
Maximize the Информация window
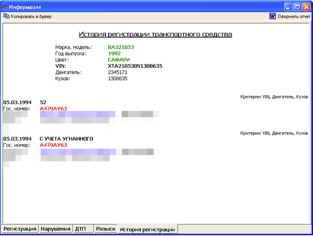tap(297, 7)
